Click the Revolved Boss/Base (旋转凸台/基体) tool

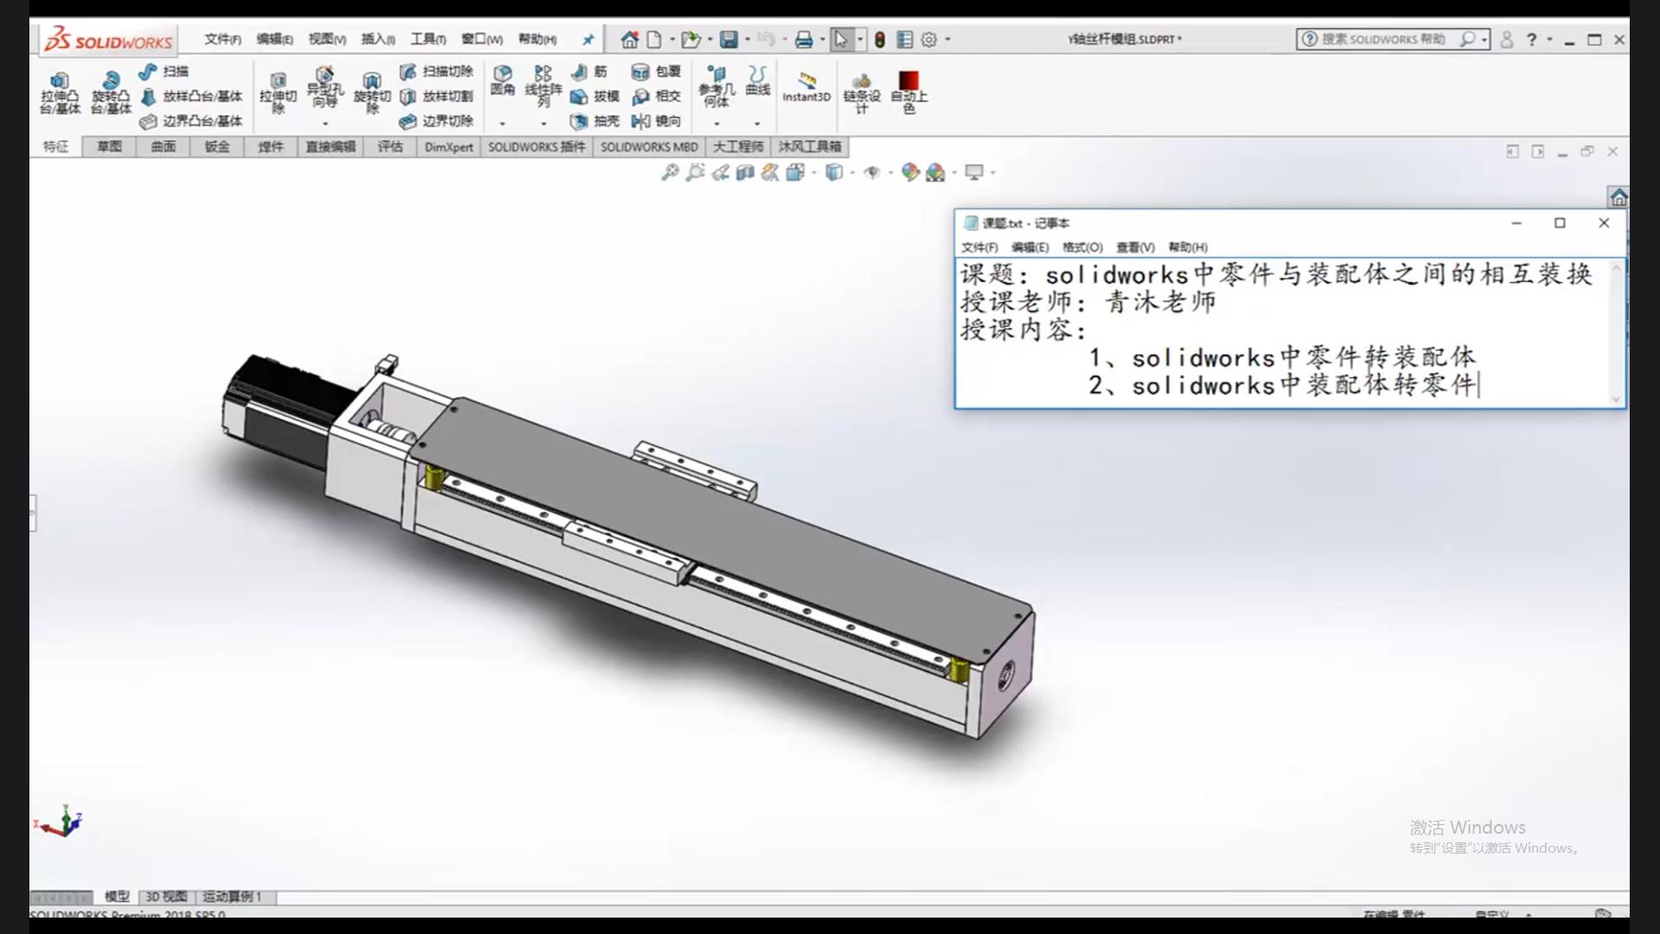tap(111, 93)
